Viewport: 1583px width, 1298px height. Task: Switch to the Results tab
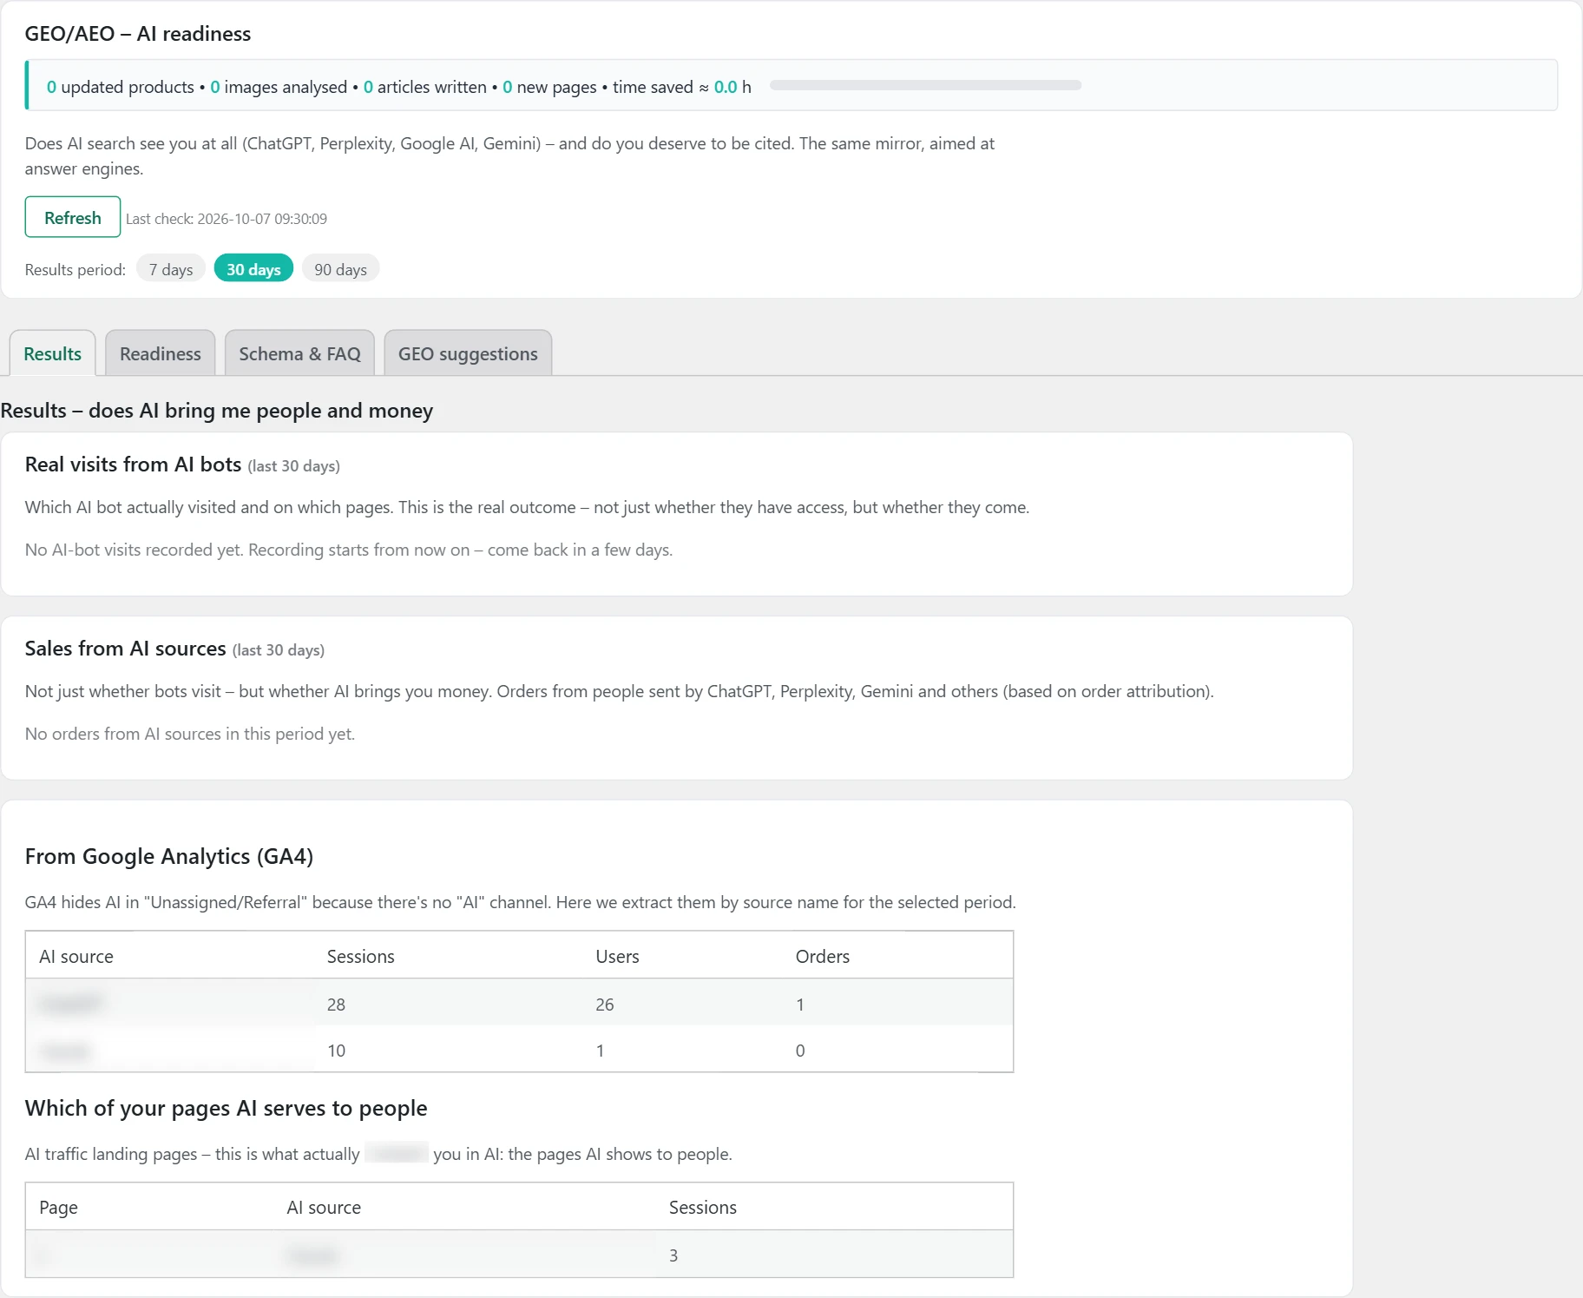pyautogui.click(x=52, y=353)
